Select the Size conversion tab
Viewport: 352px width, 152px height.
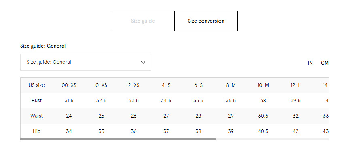point(206,21)
